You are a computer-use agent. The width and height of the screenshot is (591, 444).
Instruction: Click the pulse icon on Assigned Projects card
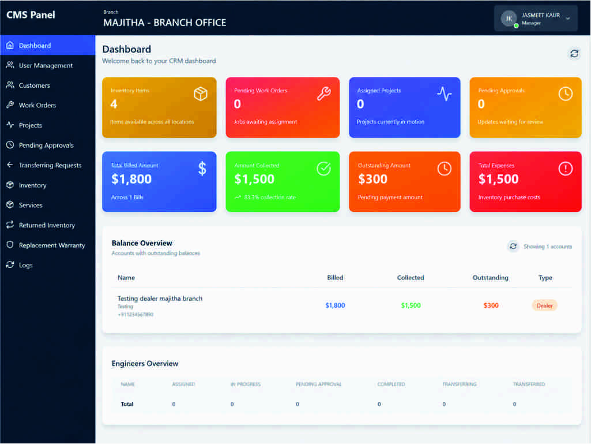(445, 94)
